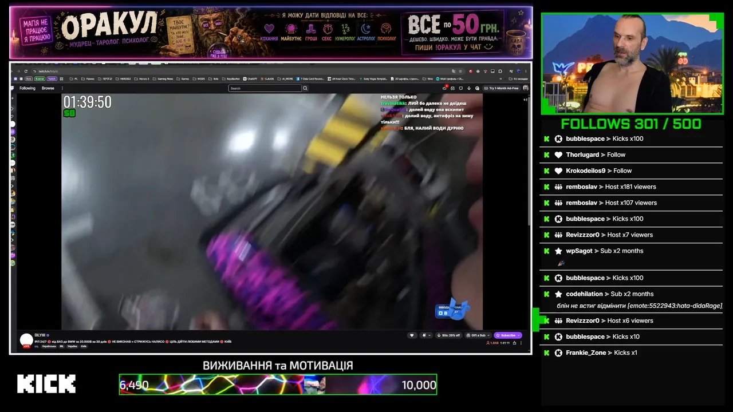The width and height of the screenshot is (733, 412).
Task: Click the wpSagot Sub x2 months row
Action: 631,256
